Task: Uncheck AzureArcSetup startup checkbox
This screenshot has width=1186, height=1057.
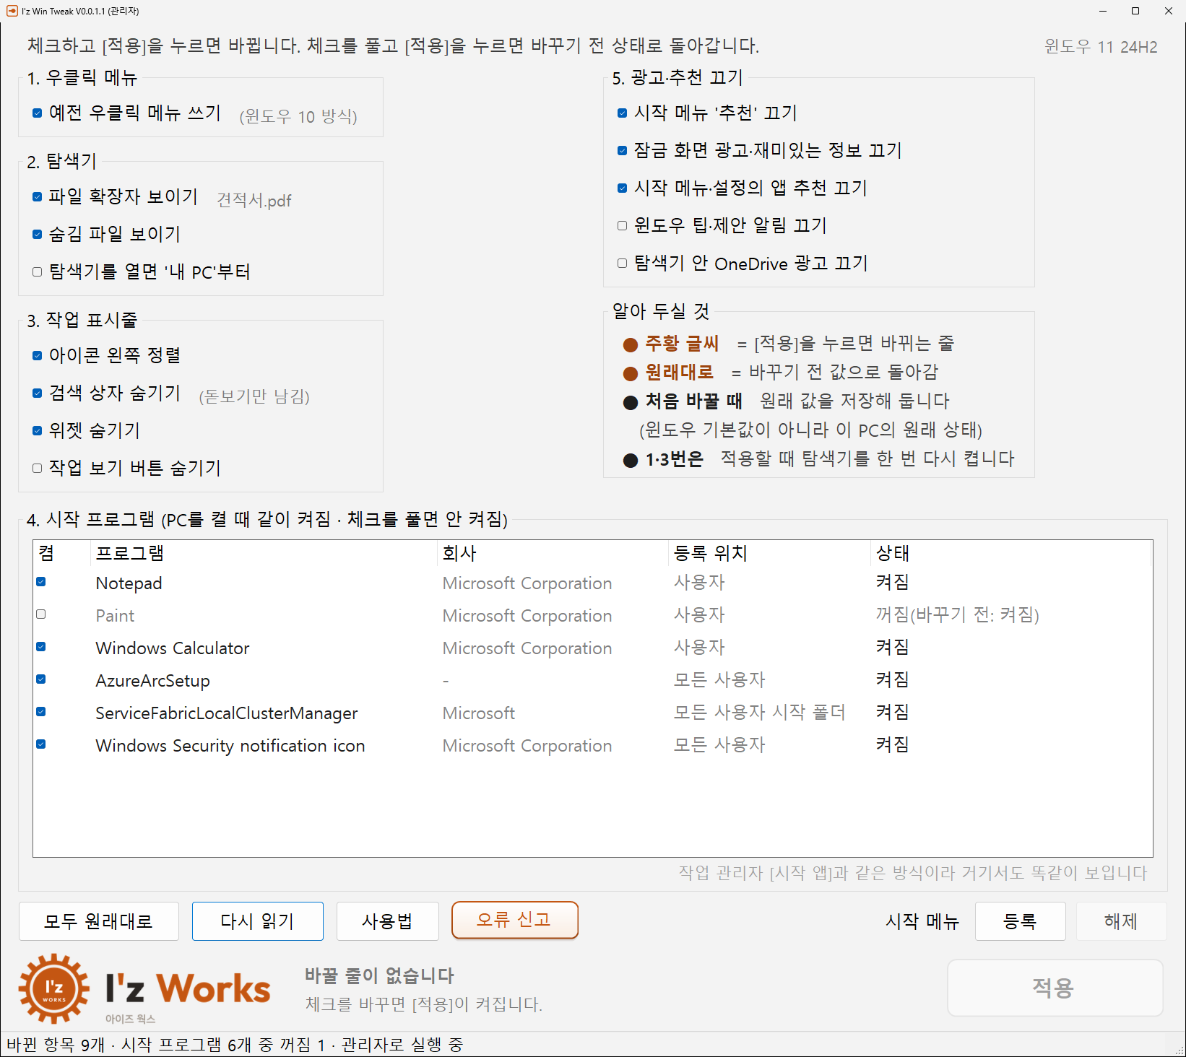Action: point(41,679)
